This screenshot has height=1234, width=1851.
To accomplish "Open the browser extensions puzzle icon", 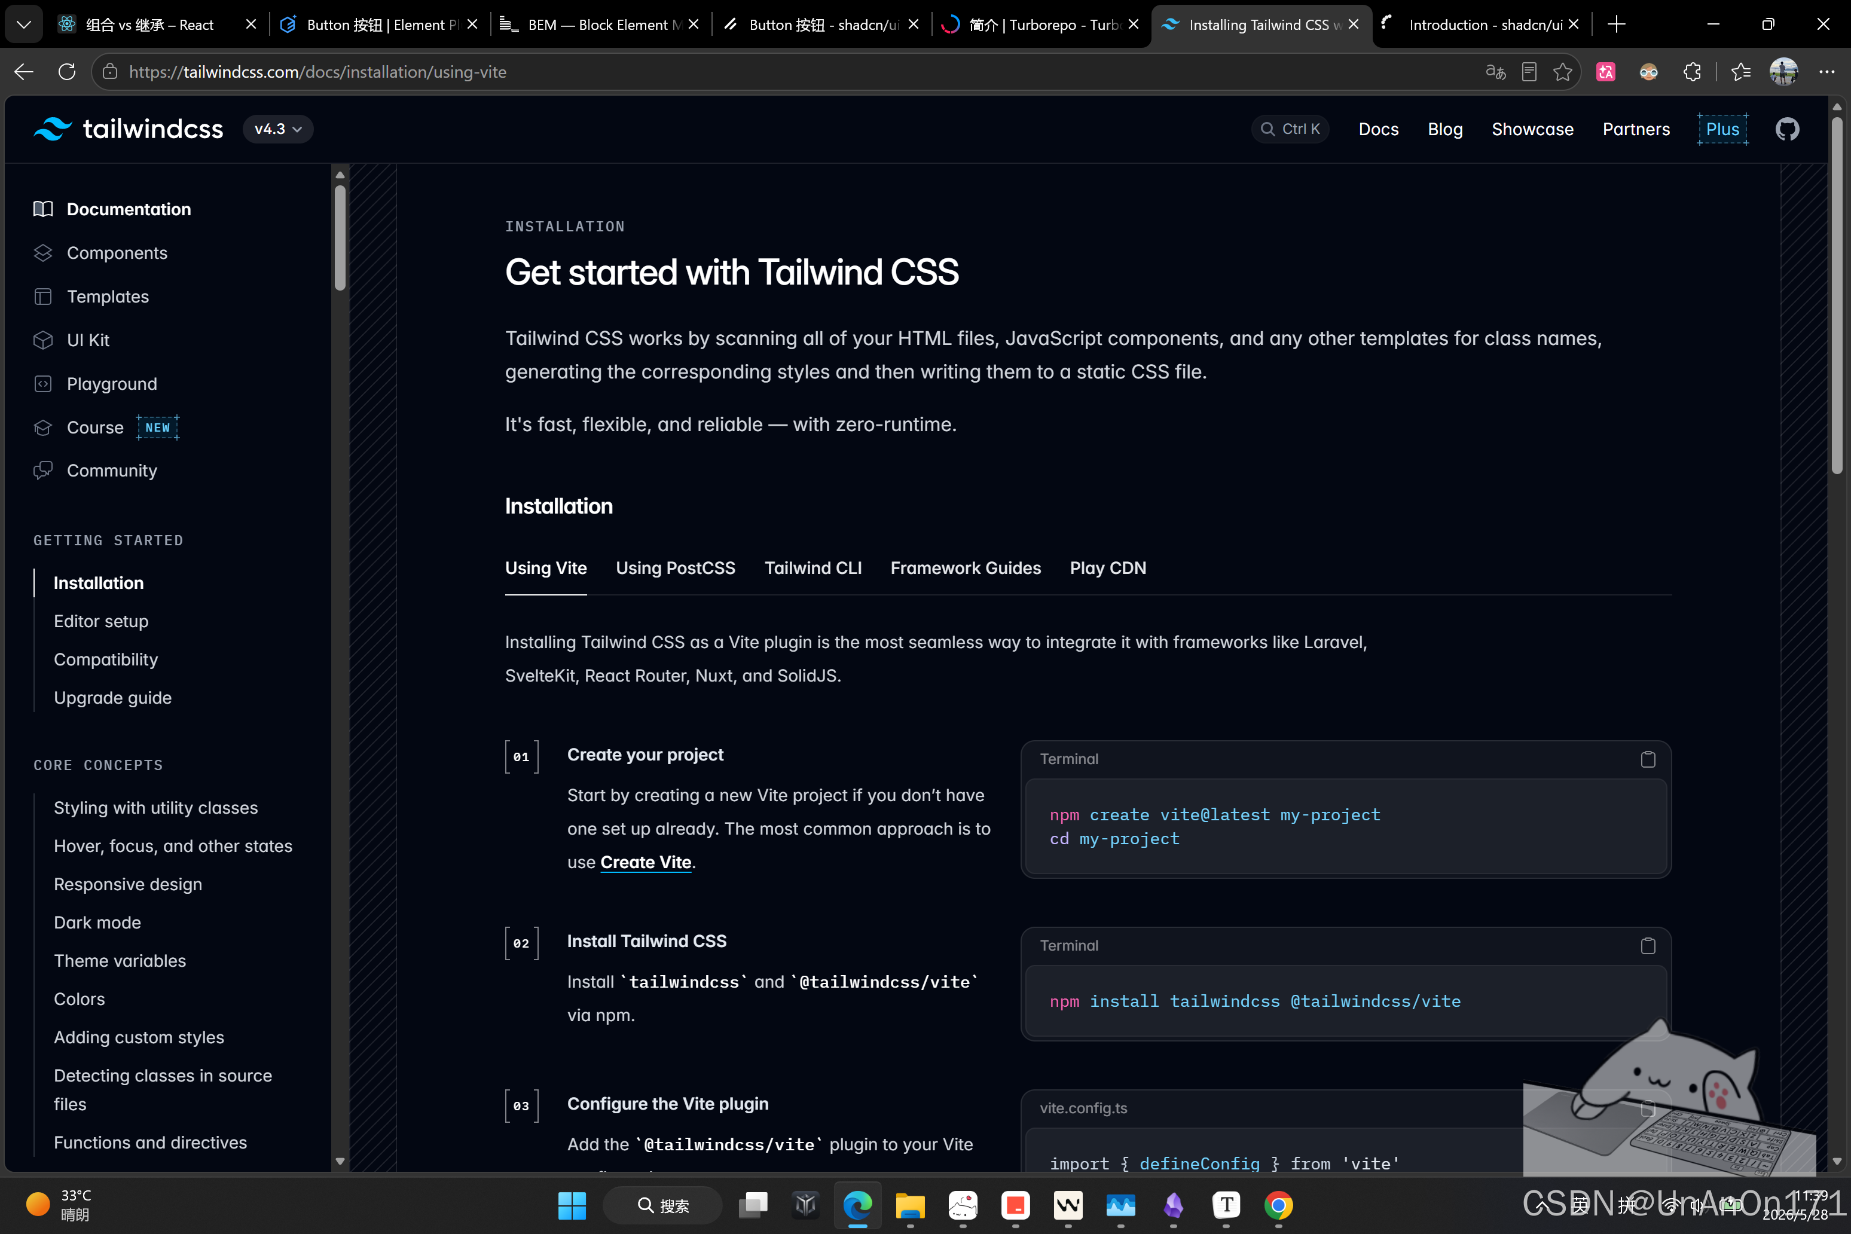I will [x=1692, y=72].
